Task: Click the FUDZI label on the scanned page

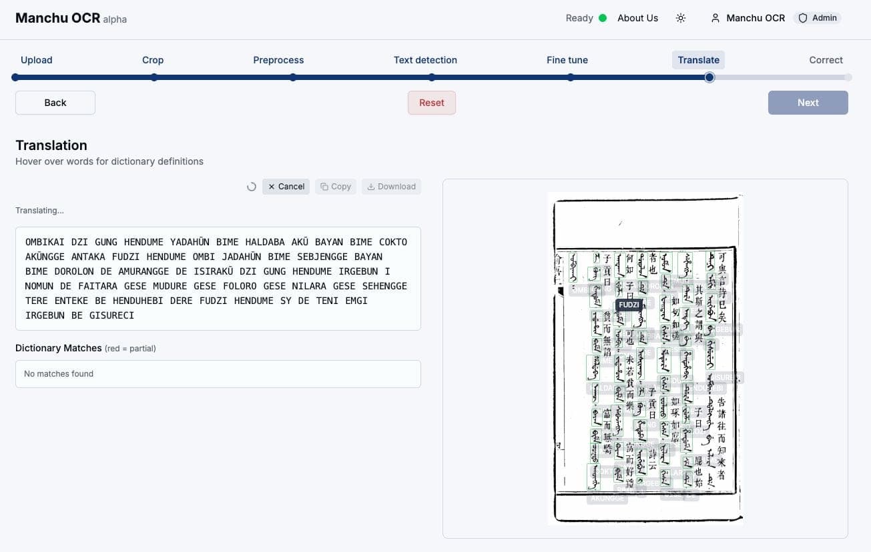Action: click(x=629, y=305)
